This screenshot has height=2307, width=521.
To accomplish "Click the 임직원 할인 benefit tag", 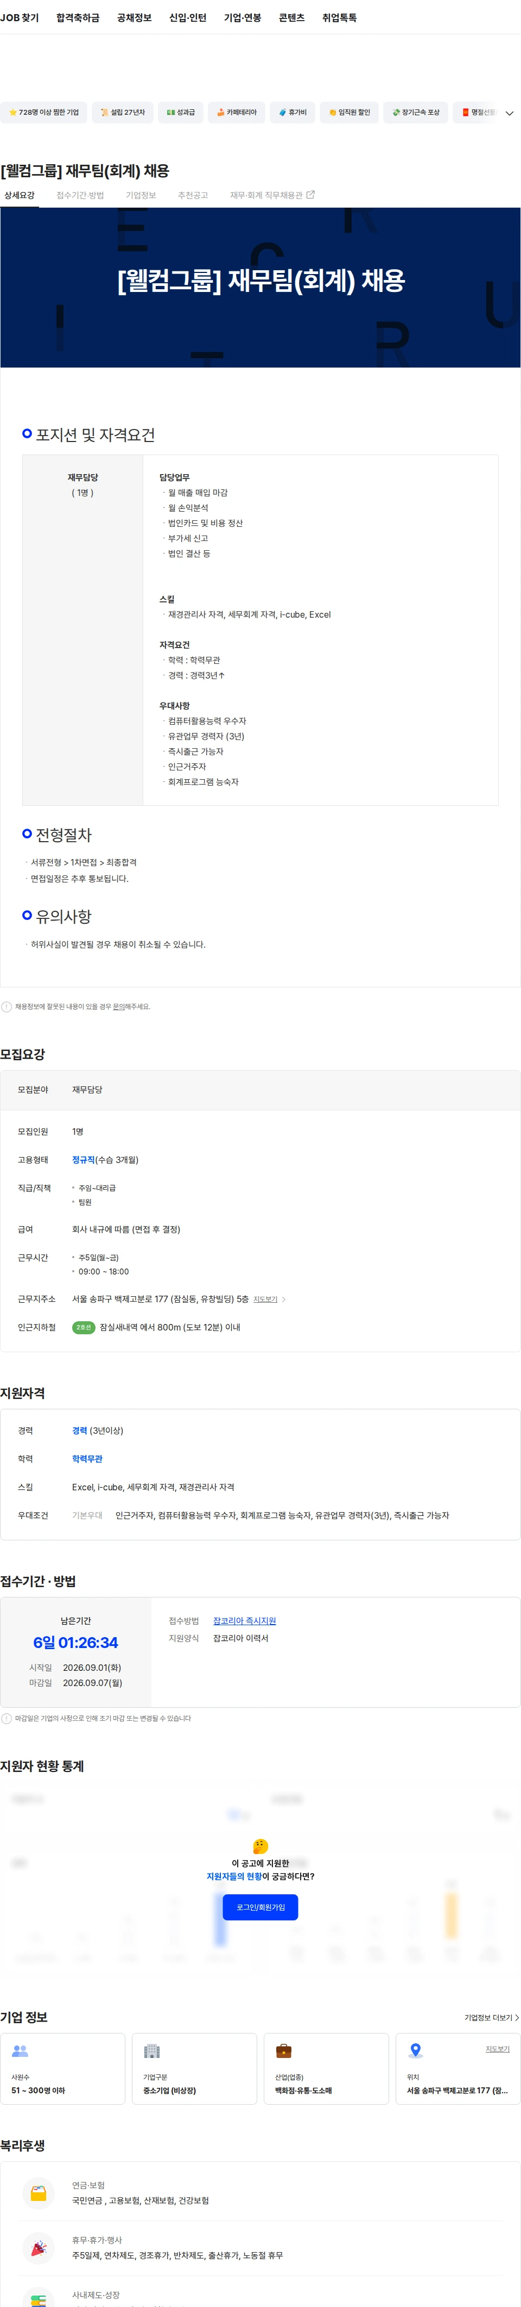I will click(350, 113).
